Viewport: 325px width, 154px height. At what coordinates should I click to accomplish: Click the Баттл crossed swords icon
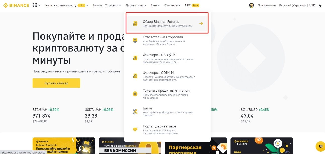[135, 112]
